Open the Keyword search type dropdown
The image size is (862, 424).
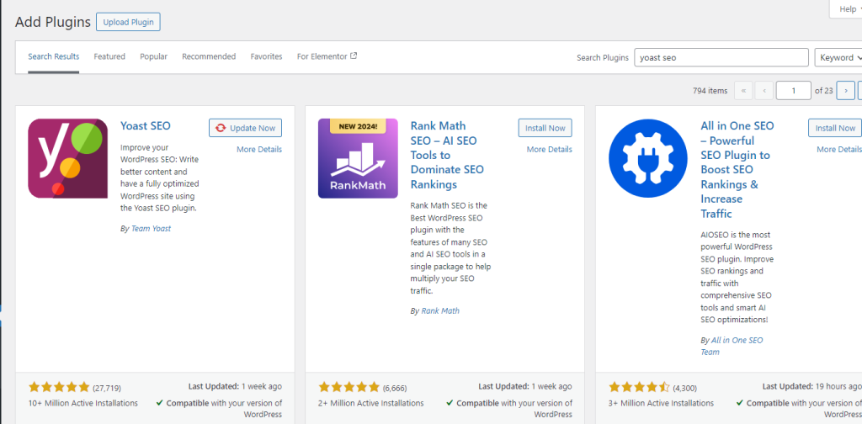838,58
